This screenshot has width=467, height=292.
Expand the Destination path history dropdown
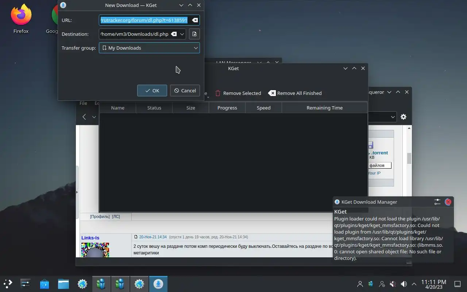[x=182, y=34]
